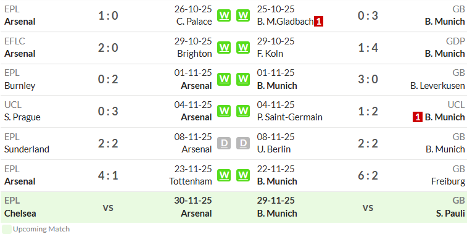Viewport: 467px width, 245px height.
Task: Click B. Munich's W badge for the M.Gladbach match
Action: coord(243,15)
